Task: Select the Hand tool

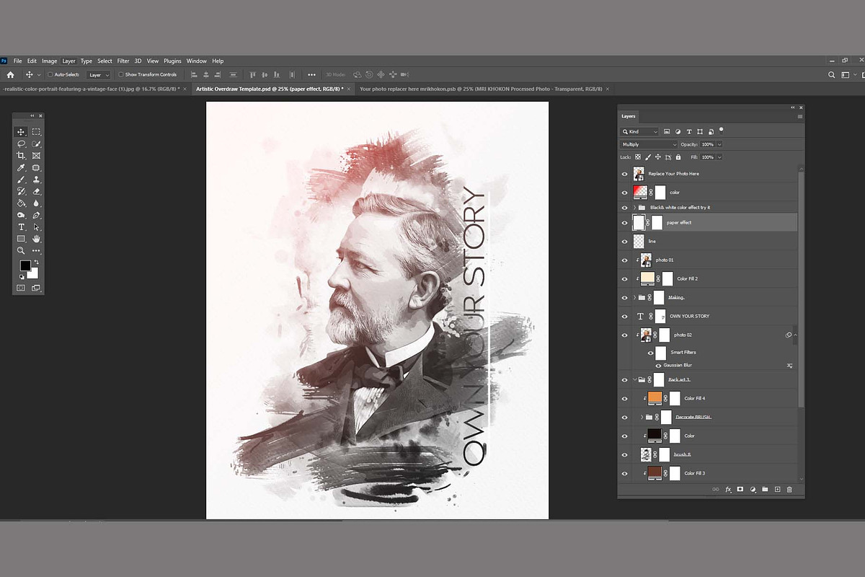Action: click(36, 239)
